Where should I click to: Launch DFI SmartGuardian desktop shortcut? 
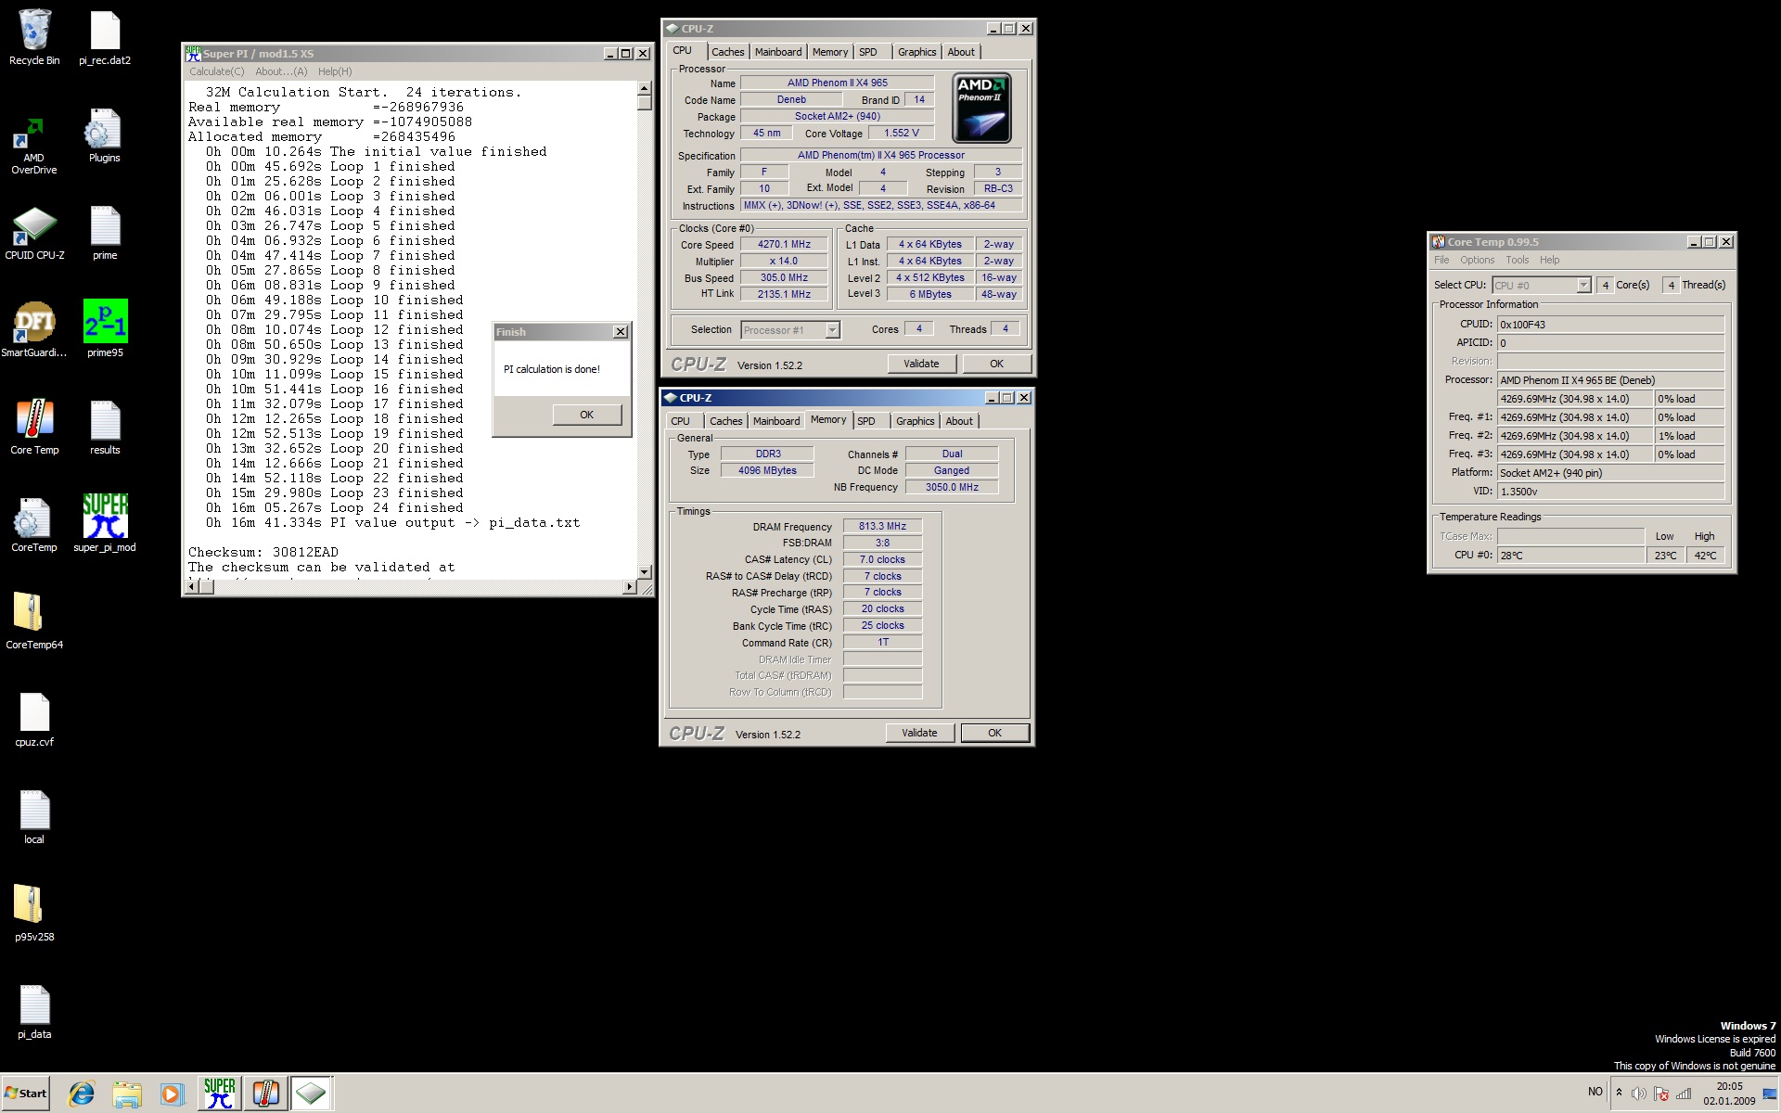[x=34, y=329]
